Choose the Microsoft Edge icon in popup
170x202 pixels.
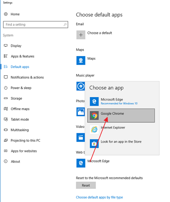tap(94, 101)
